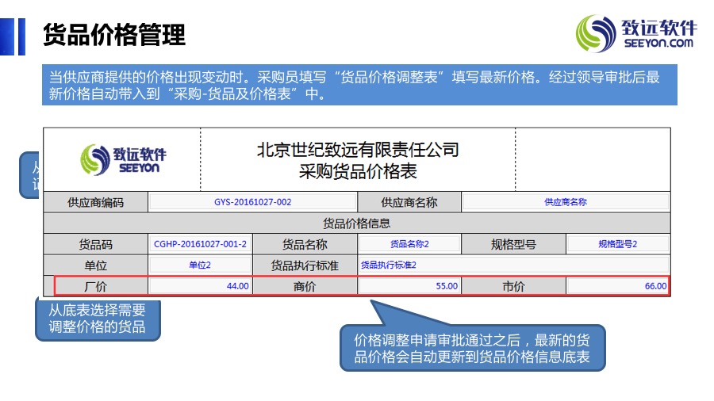This screenshot has width=714, height=401.
Task: Click the Seeyon logo inside the form header
Action: [123, 159]
